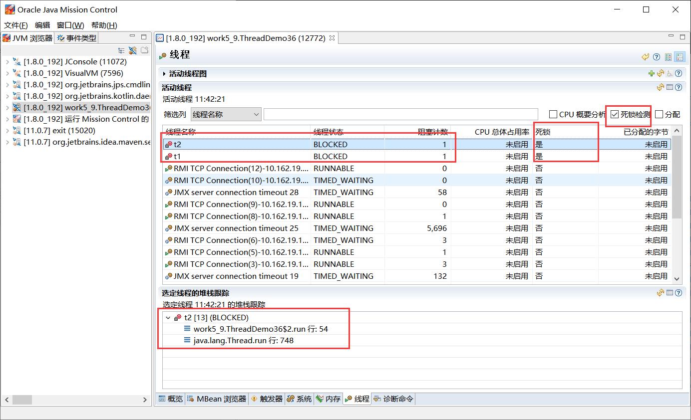Uncheck the 死锁检测 checkbox

tap(615, 114)
